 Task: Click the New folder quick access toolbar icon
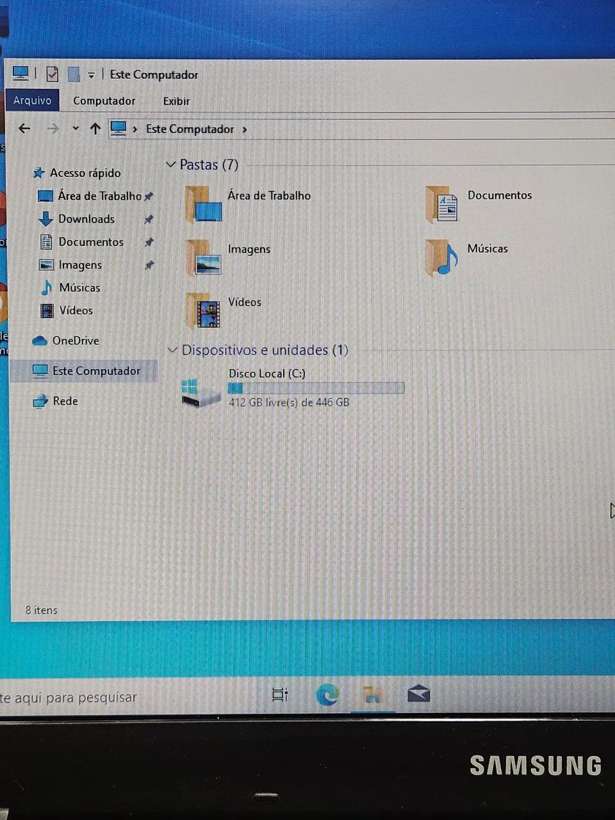click(74, 74)
